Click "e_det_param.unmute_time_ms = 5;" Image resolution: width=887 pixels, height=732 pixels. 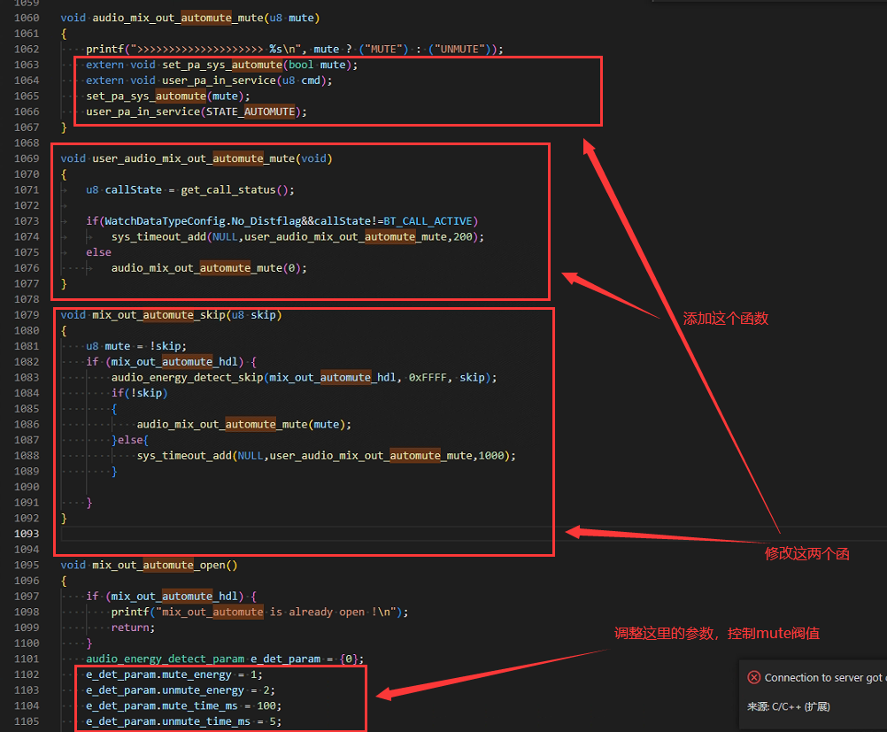pyautogui.click(x=184, y=721)
